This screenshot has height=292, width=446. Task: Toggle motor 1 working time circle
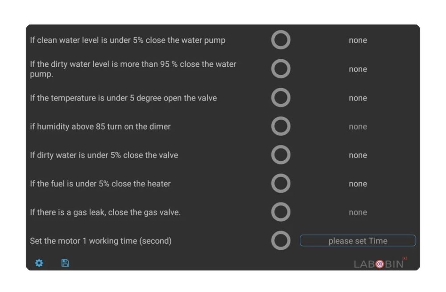(x=281, y=241)
